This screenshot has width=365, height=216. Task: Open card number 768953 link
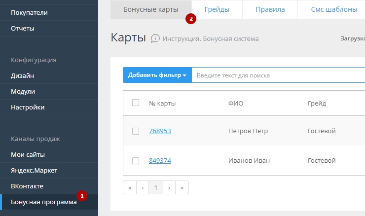(x=160, y=131)
